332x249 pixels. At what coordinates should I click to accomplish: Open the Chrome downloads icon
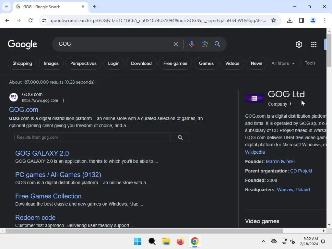point(290,20)
